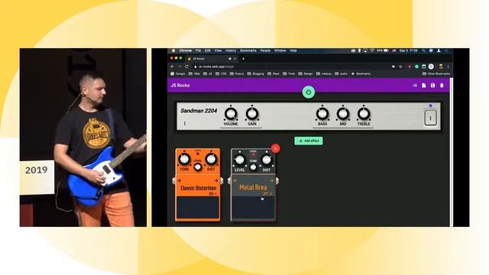Viewport: 489px width, 275px height.
Task: Open the JS bookmarks folder
Action: tap(208, 74)
